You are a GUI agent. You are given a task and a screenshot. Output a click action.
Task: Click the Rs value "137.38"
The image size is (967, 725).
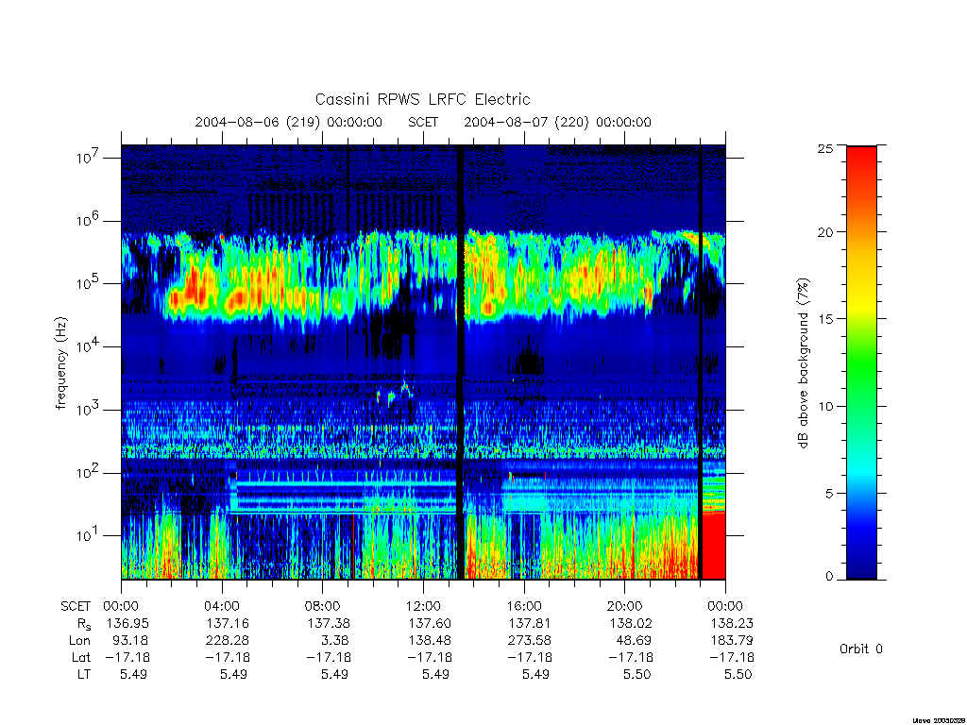[328, 623]
